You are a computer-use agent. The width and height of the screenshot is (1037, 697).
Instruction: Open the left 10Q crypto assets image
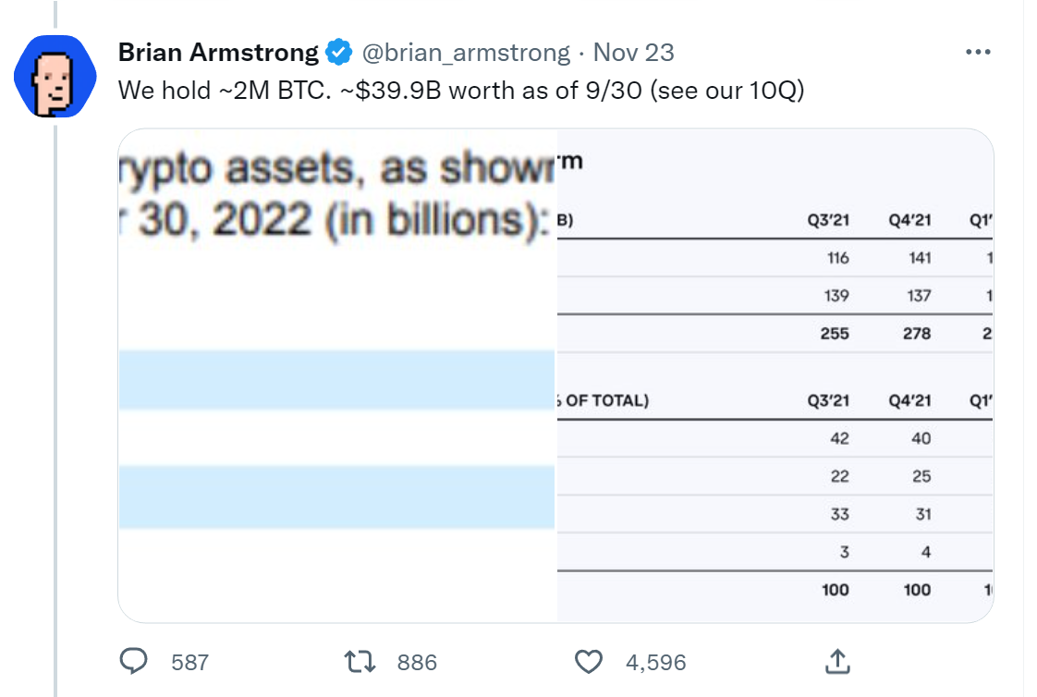pyautogui.click(x=337, y=375)
